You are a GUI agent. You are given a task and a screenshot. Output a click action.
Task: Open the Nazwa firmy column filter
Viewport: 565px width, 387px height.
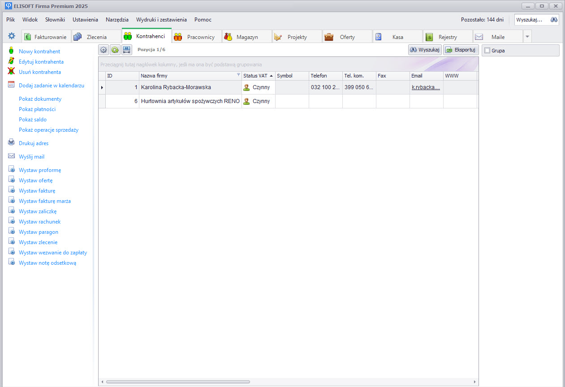click(x=238, y=75)
